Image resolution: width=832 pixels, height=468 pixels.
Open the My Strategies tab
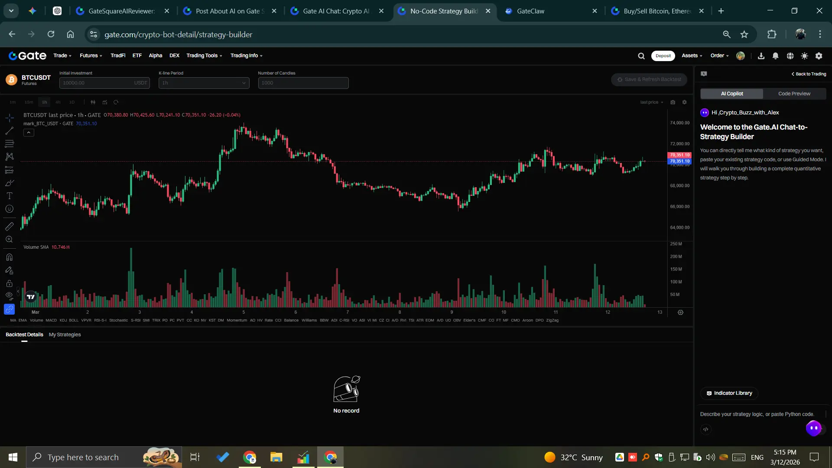tap(65, 335)
